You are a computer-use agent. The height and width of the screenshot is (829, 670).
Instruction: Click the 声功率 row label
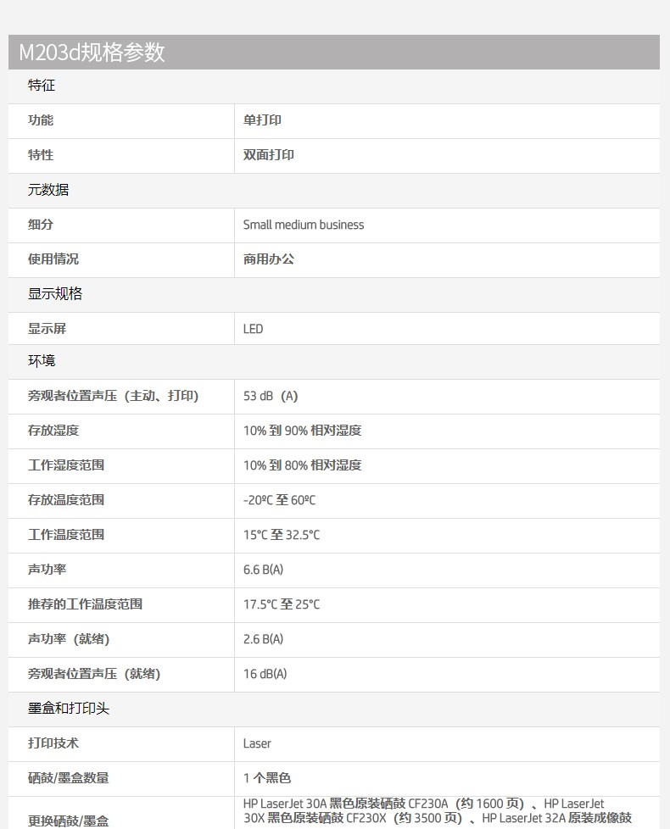pyautogui.click(x=47, y=570)
